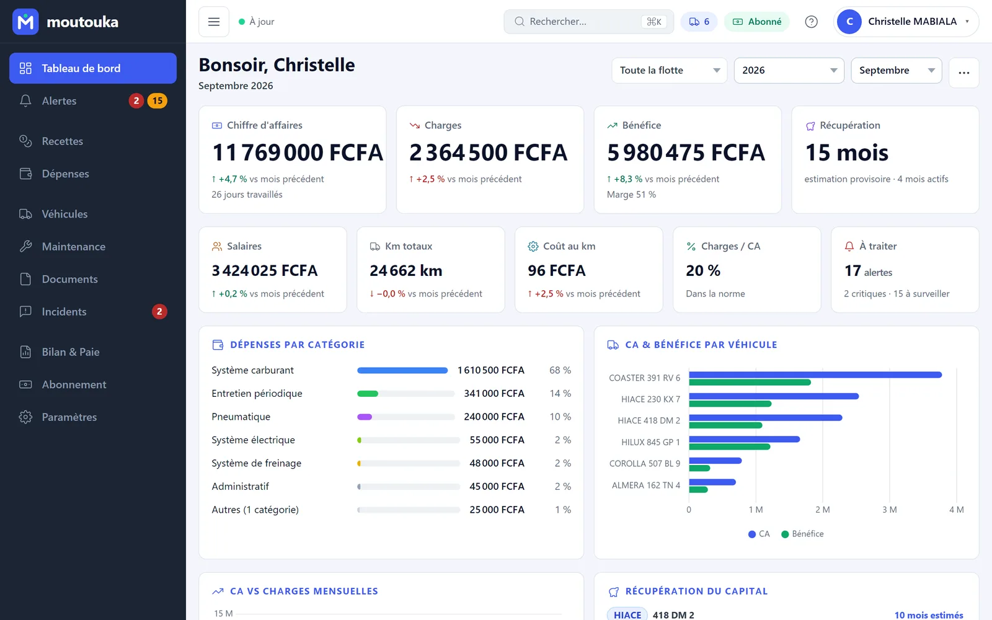Click the Récupération piggy bank icon
This screenshot has width=992, height=620.
coord(810,126)
